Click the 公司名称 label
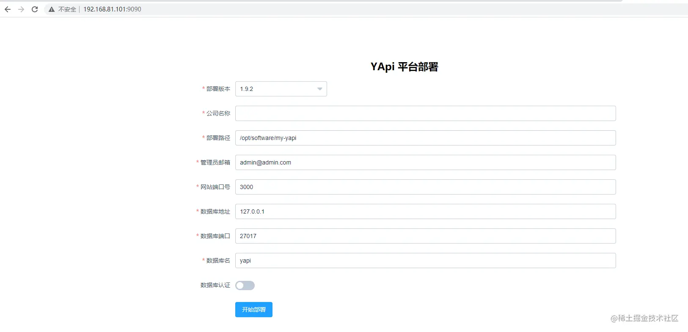 click(x=218, y=113)
